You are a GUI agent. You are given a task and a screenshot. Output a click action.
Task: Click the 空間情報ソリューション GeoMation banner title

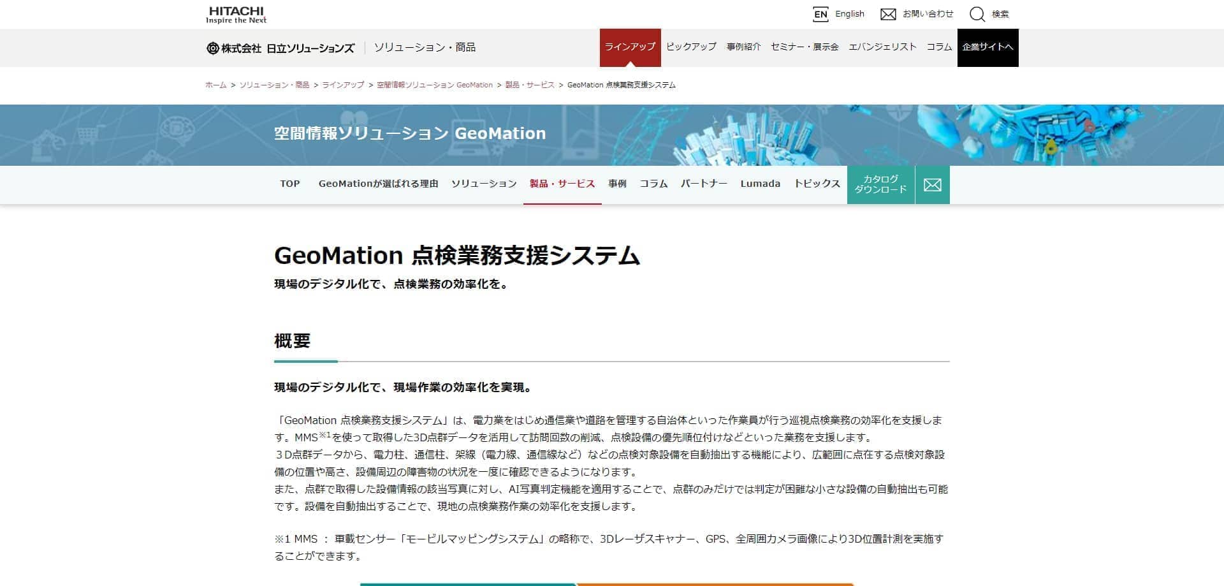(410, 133)
